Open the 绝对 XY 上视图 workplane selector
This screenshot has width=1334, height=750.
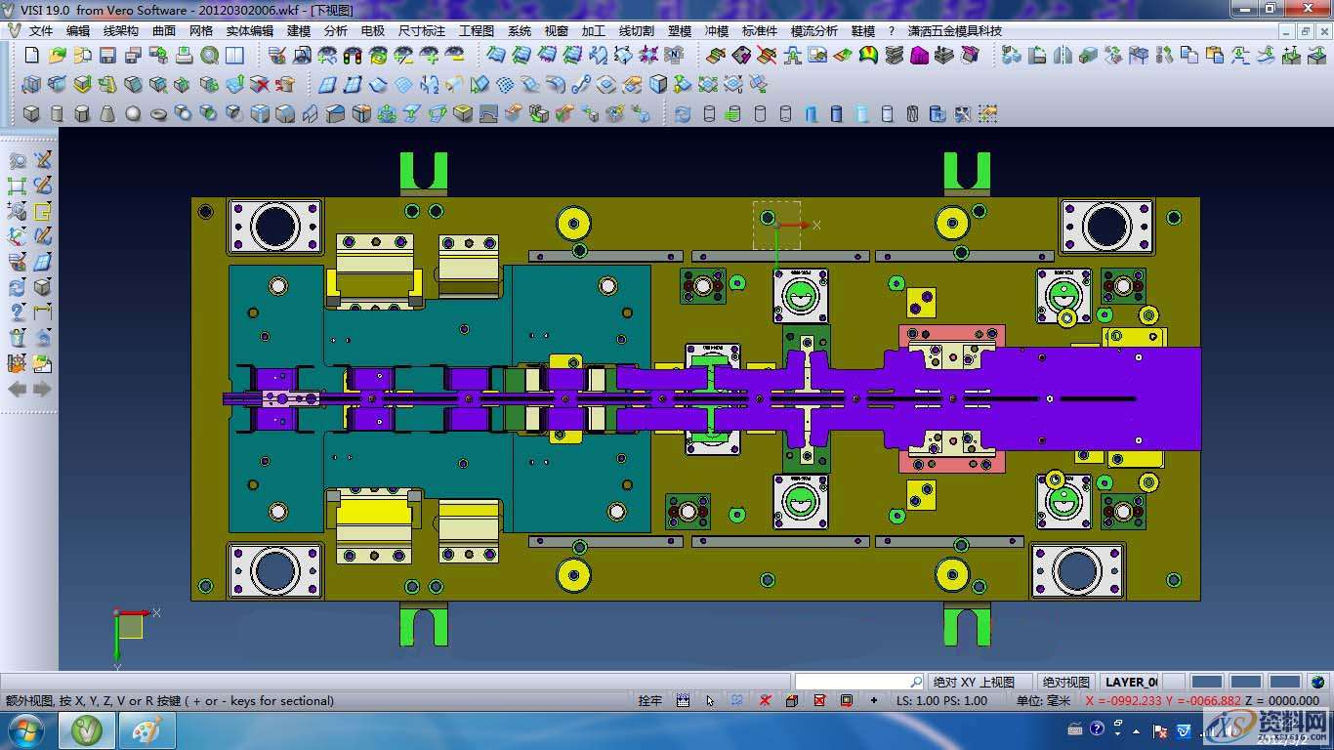pos(974,682)
